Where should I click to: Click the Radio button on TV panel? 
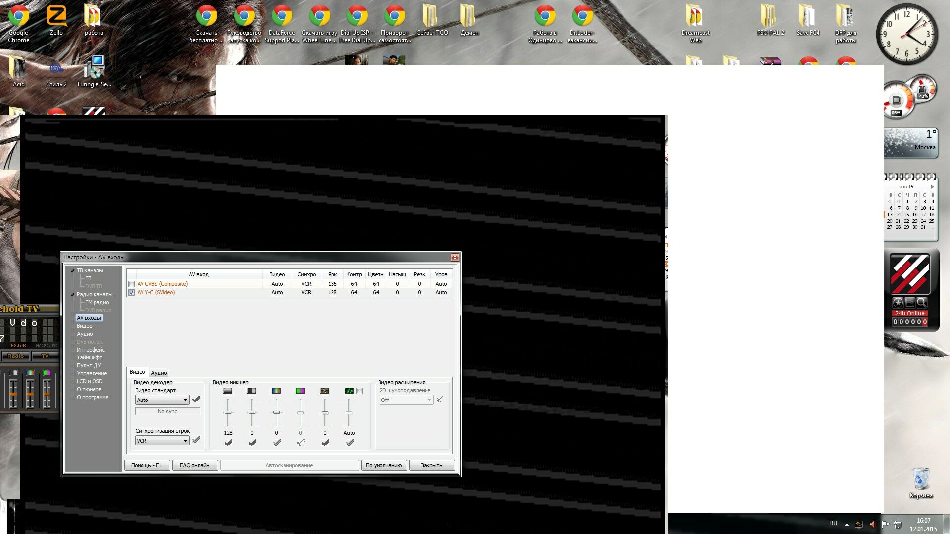tap(15, 356)
